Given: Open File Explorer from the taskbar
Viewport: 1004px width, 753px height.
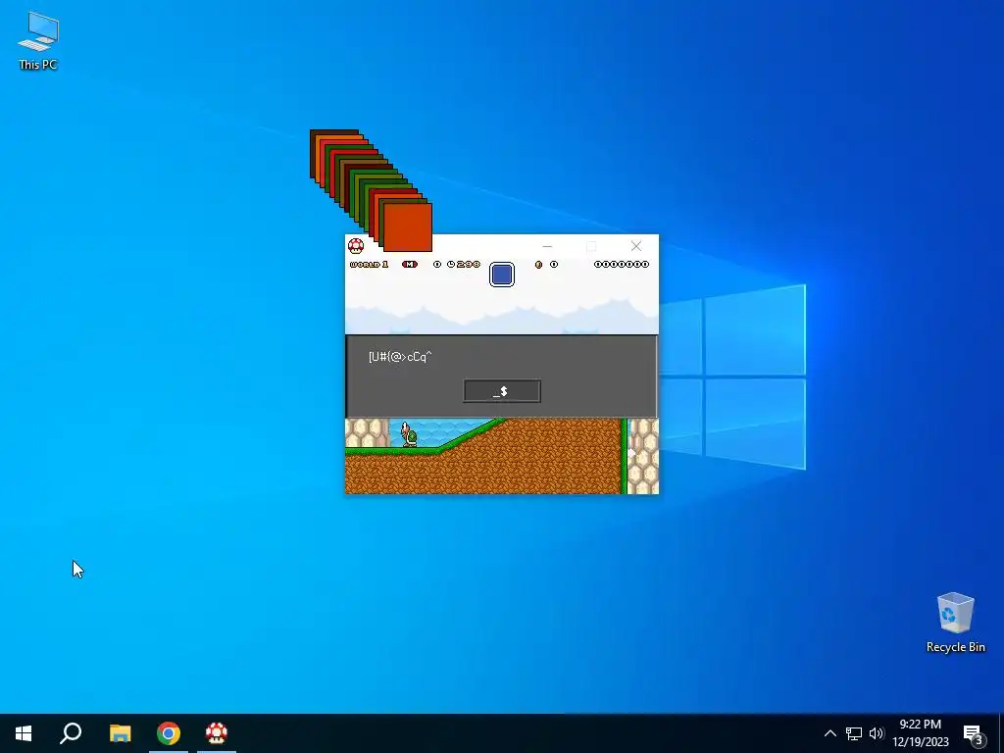Looking at the screenshot, I should point(120,733).
